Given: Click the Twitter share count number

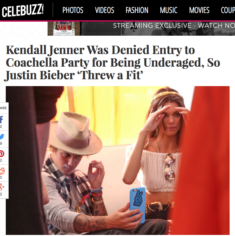Looking at the screenshot, I should tap(1, 143).
